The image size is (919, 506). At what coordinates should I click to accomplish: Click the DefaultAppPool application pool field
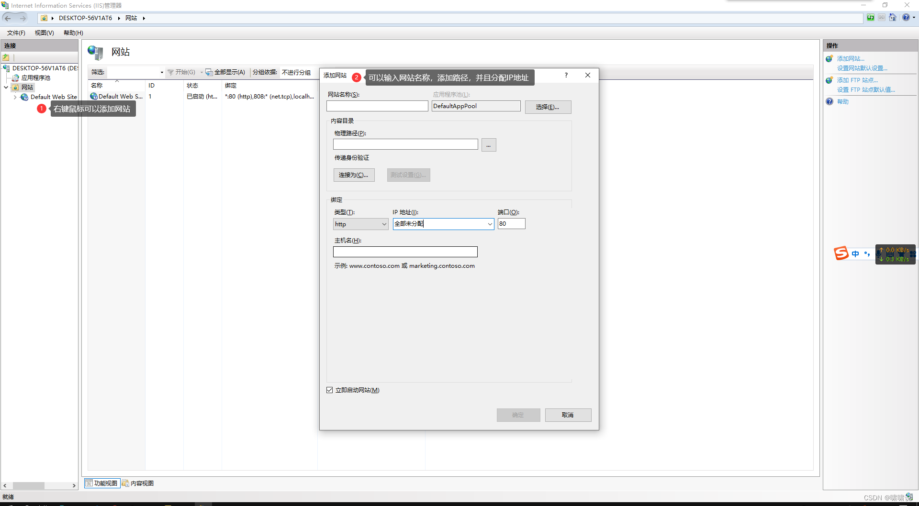click(x=476, y=106)
